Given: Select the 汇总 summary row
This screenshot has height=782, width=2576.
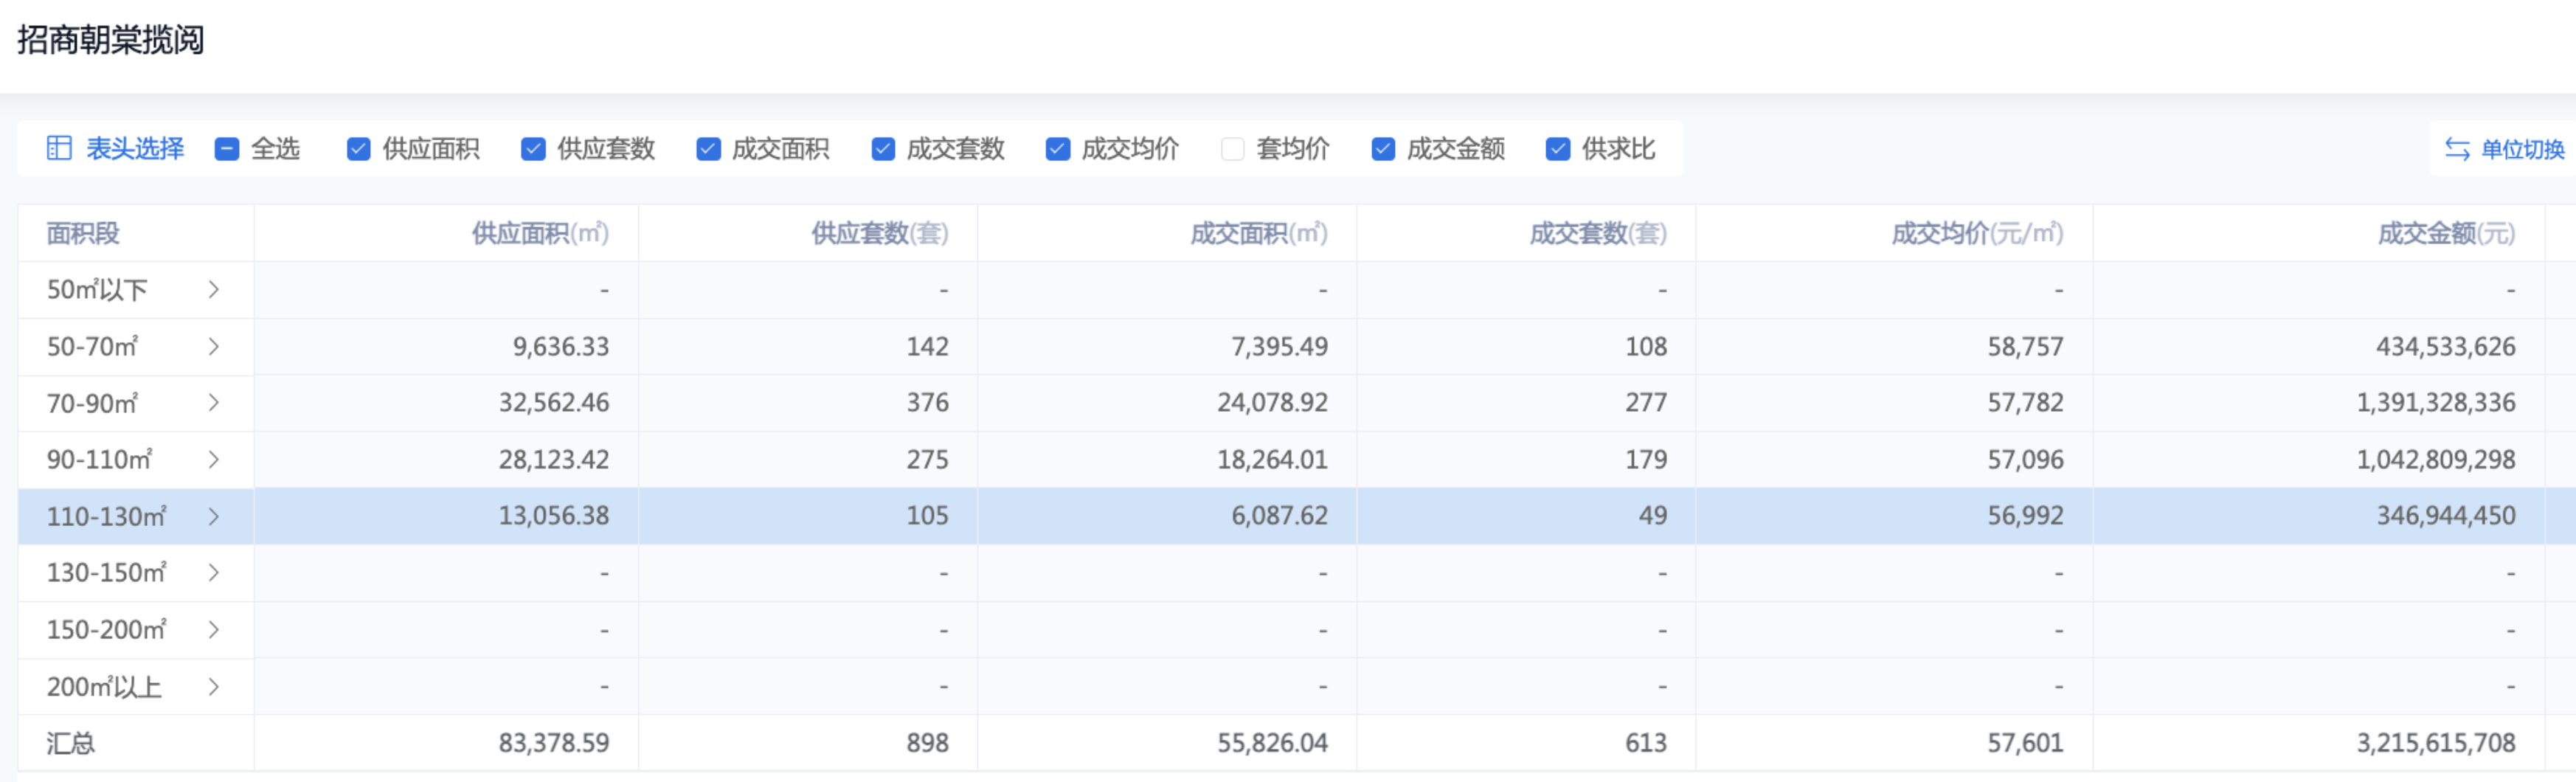Looking at the screenshot, I should pos(71,743).
